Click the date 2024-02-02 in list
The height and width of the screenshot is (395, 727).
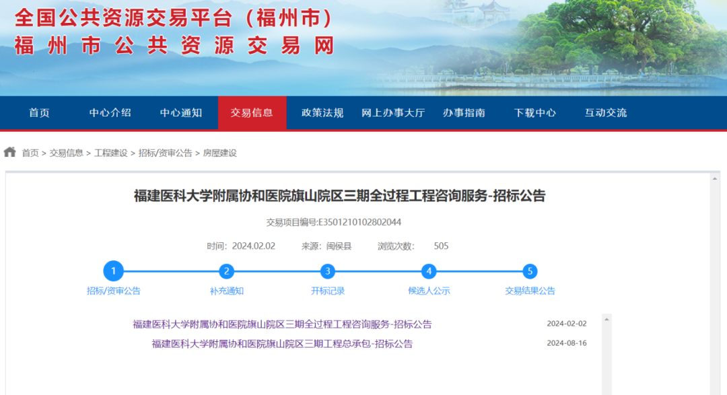click(567, 324)
